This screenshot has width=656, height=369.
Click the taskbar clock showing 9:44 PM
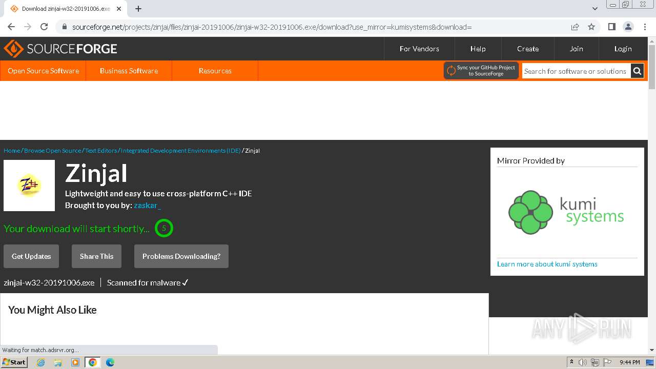coord(630,362)
